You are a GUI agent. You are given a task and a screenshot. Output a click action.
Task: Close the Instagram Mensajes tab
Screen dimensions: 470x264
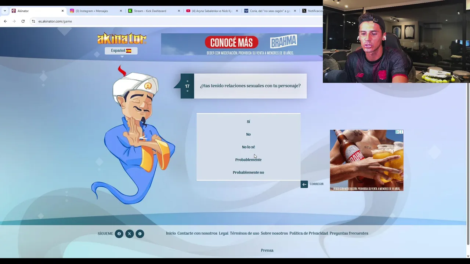121,11
